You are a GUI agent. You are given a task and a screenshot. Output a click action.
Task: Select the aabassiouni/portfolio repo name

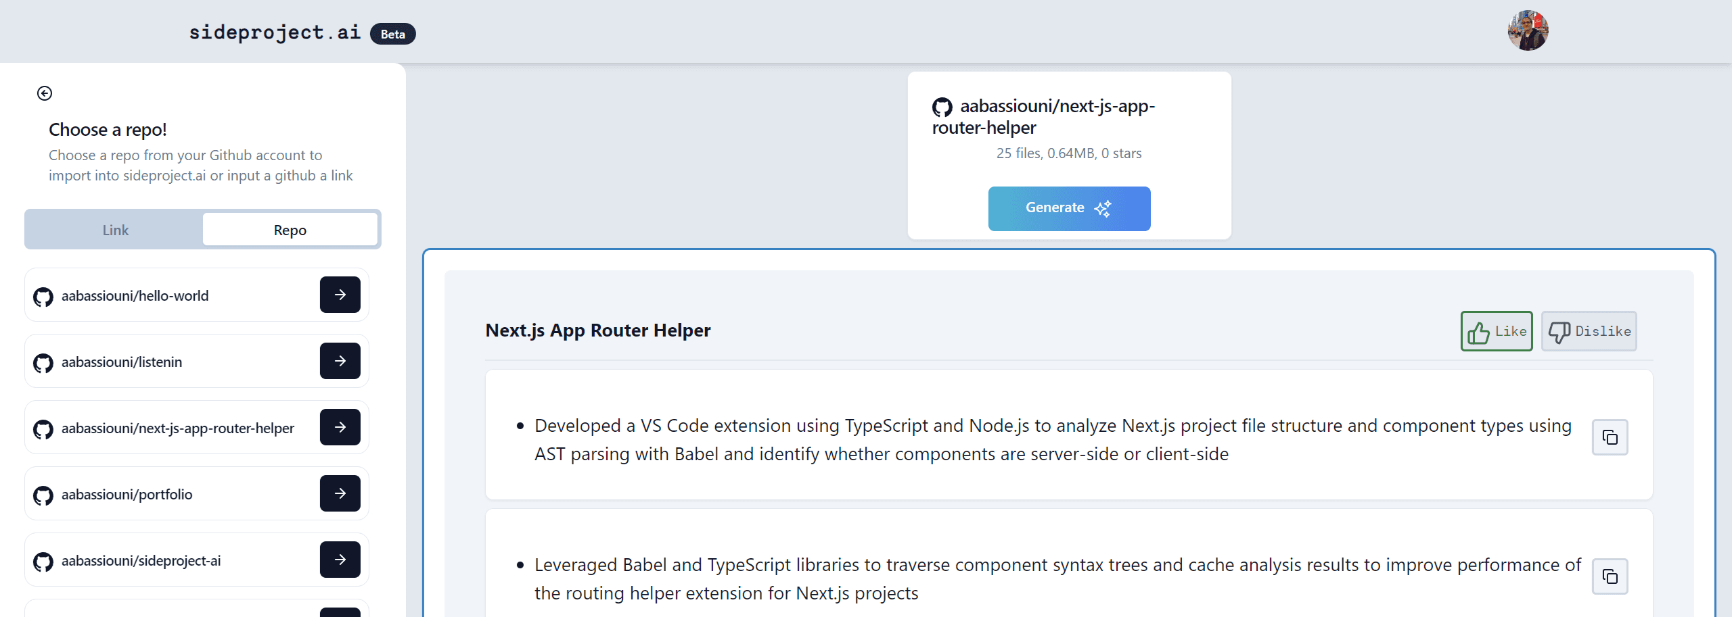pos(127,495)
